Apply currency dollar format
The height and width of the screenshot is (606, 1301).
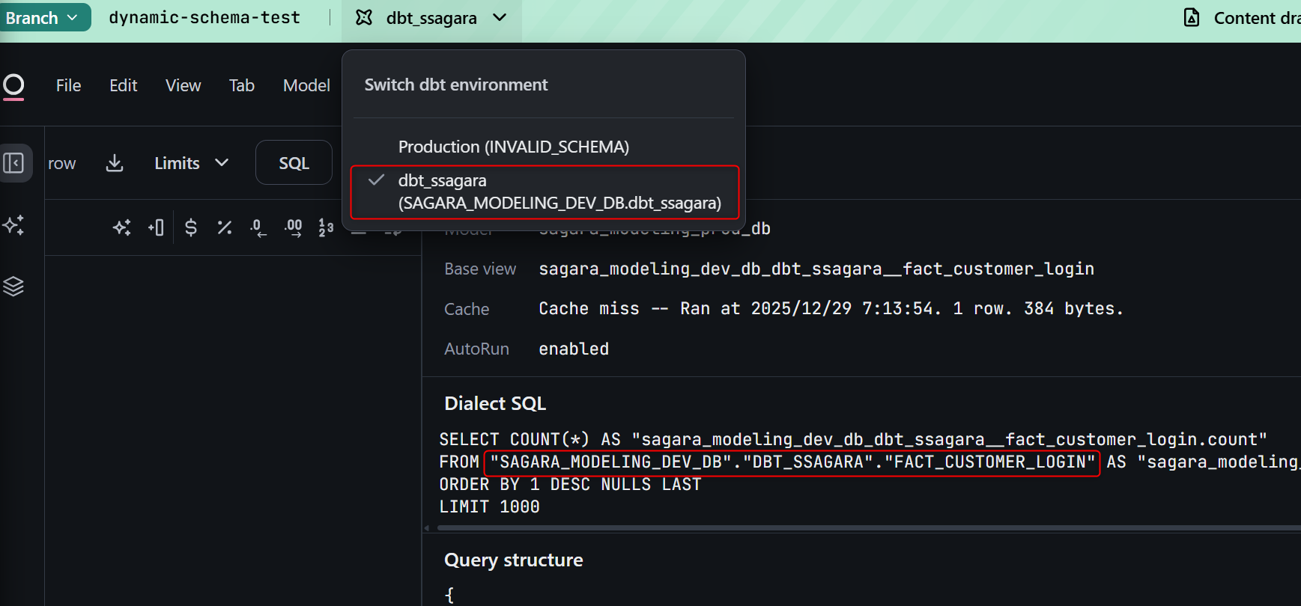pos(191,227)
